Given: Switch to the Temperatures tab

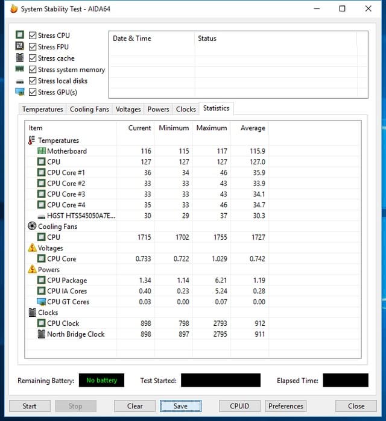Looking at the screenshot, I should 42,109.
